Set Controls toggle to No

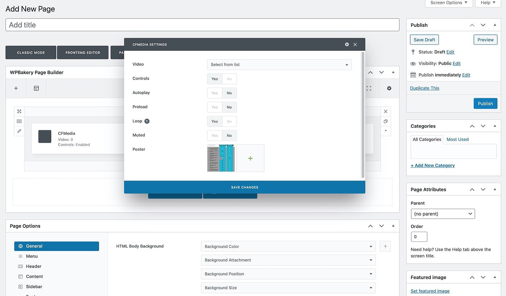pyautogui.click(x=229, y=79)
